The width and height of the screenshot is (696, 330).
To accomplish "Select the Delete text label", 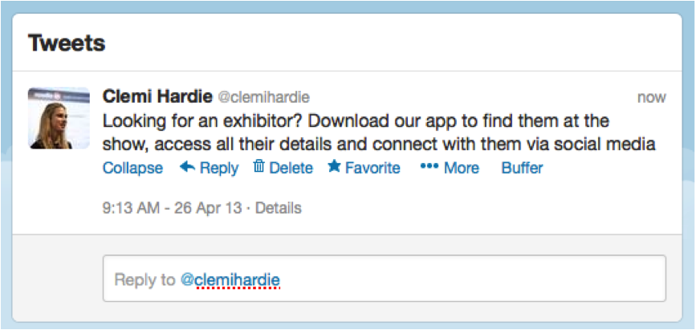I will click(x=291, y=168).
